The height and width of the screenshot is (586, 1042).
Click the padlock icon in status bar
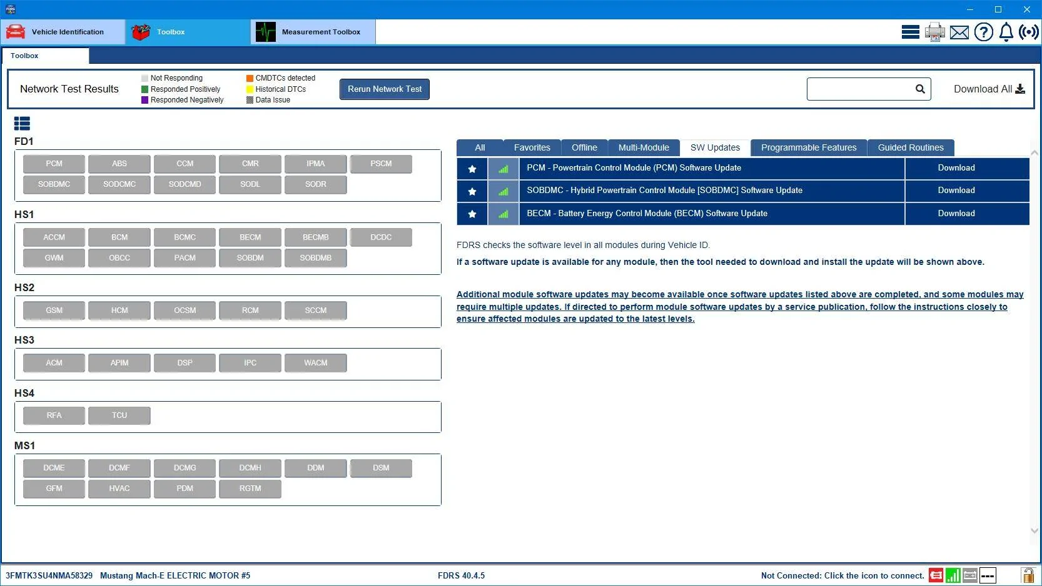point(1028,575)
